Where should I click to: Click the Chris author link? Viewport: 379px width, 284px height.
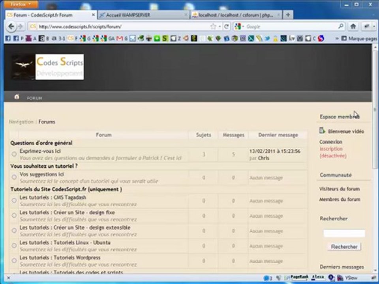pos(263,158)
